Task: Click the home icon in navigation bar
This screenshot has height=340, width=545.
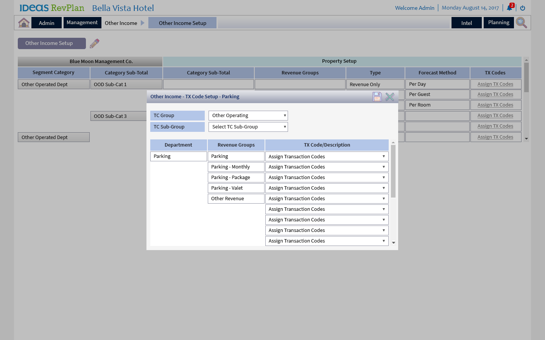Action: 24,23
